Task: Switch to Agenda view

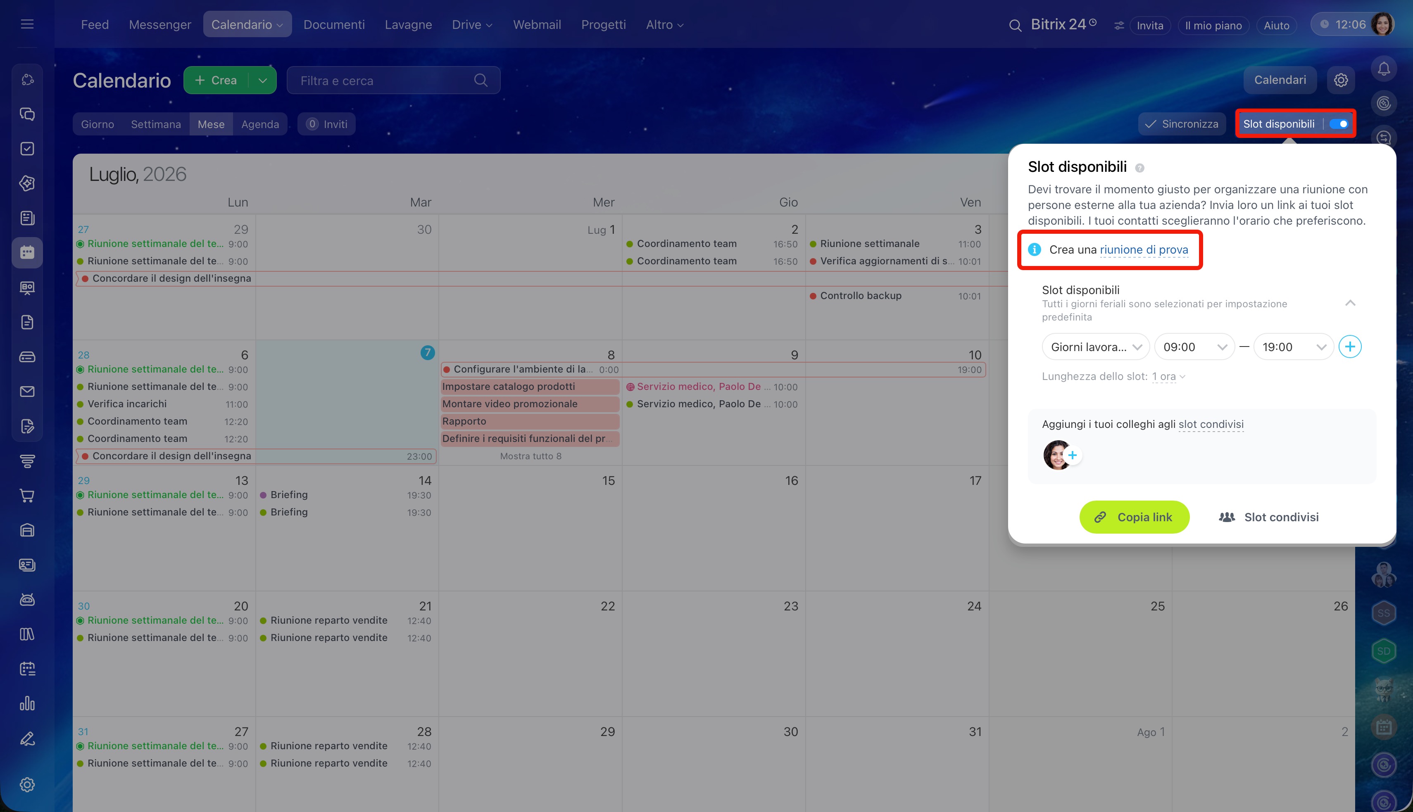Action: 260,124
